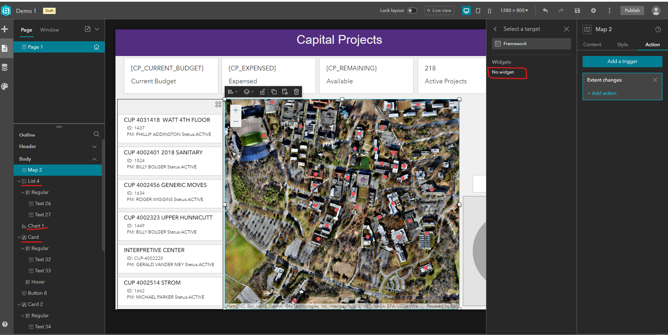Open the Content tab of Map 2

[592, 44]
